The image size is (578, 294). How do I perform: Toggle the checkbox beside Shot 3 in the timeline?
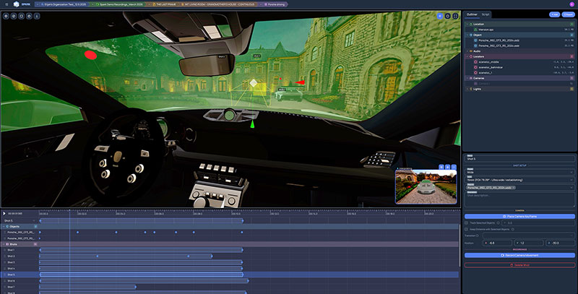coord(5,262)
